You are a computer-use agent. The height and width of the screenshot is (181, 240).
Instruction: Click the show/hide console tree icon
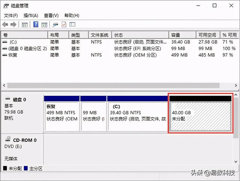click(x=24, y=25)
